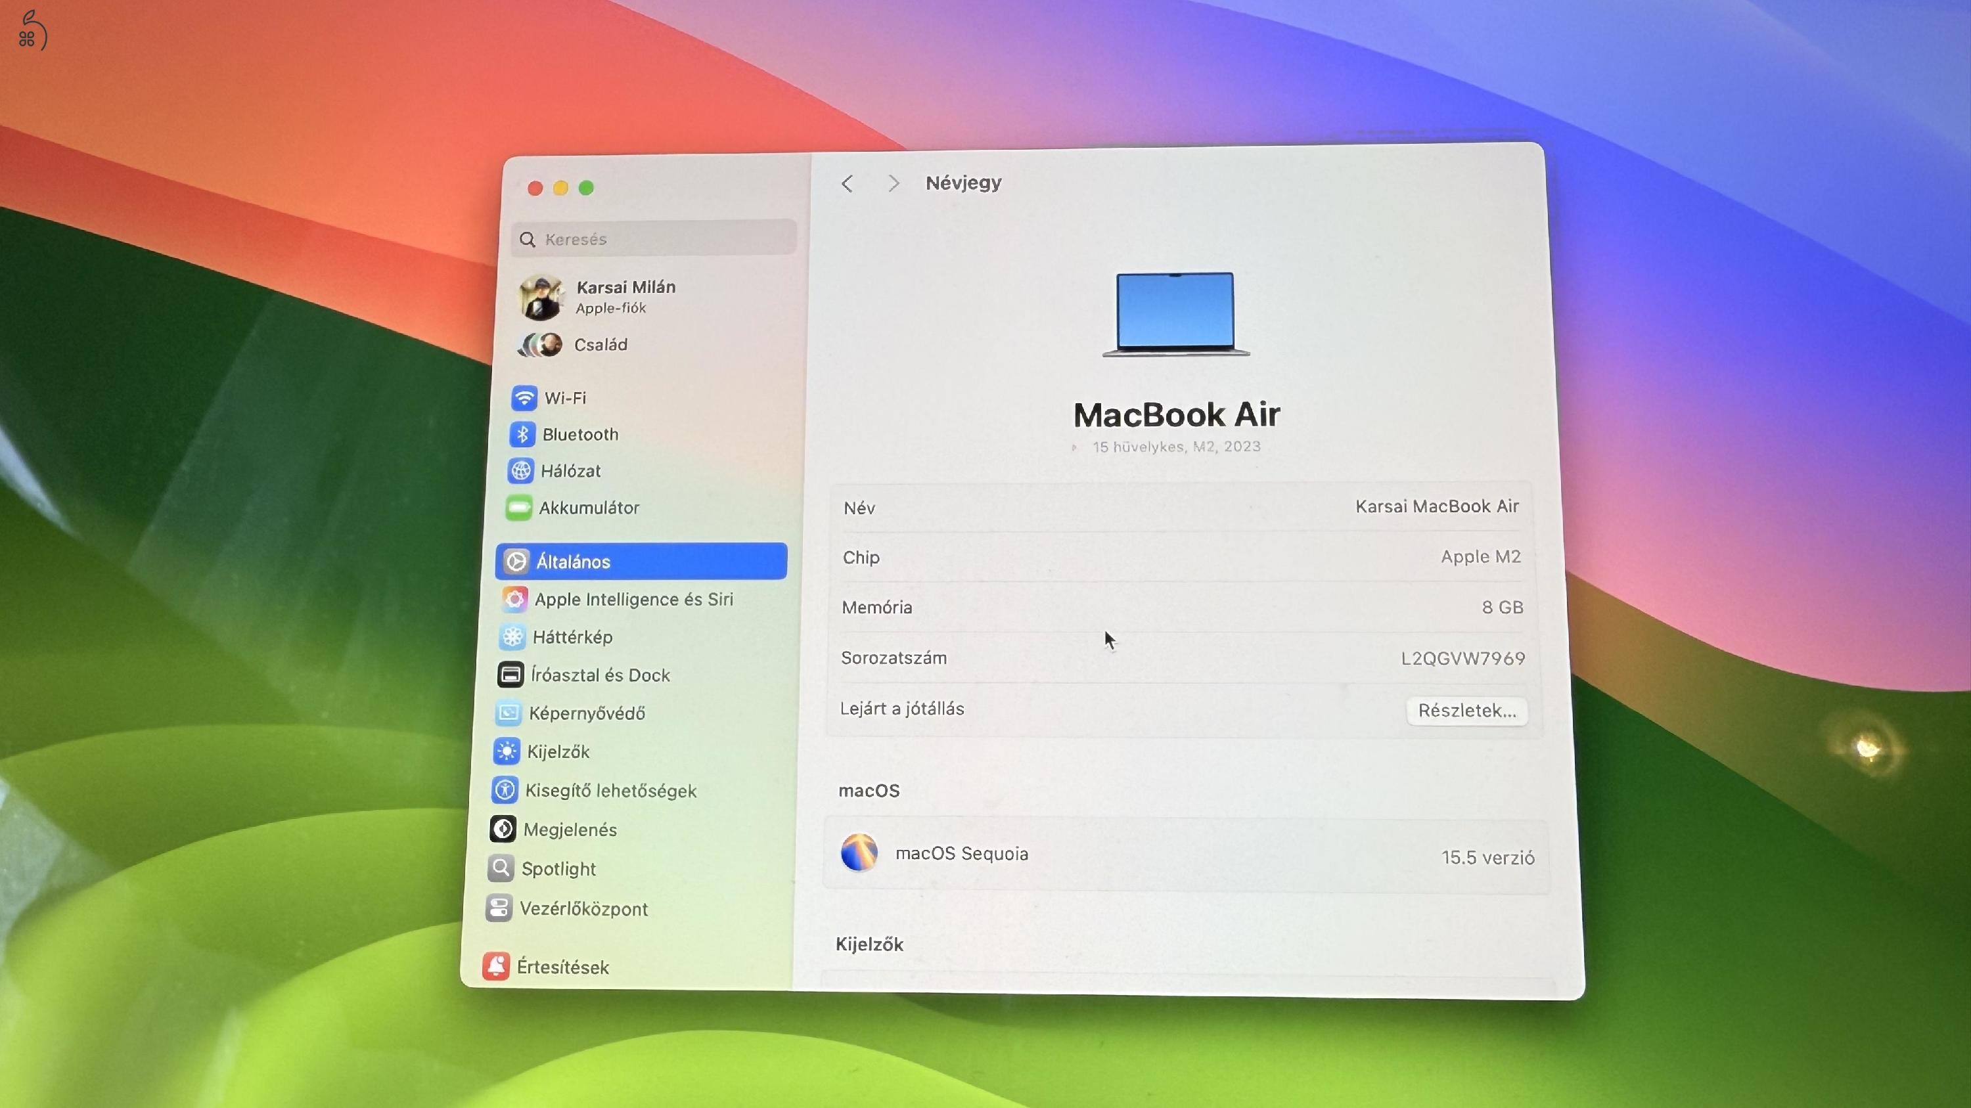Image resolution: width=1971 pixels, height=1108 pixels.
Task: Click 15 hüvelykes, M2, 2023 text
Action: click(x=1176, y=447)
